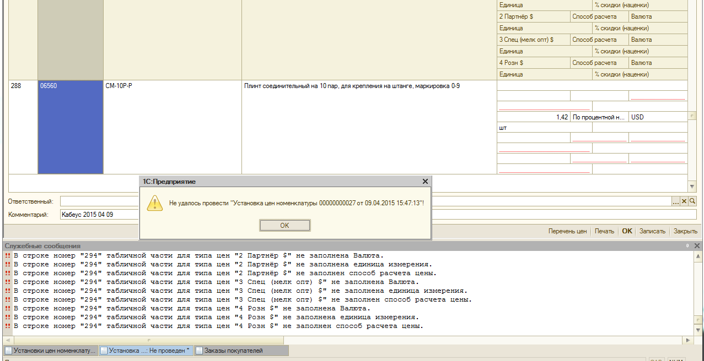Close the 1С:Предприятие dialog with X
This screenshot has height=361, width=704.
point(425,181)
